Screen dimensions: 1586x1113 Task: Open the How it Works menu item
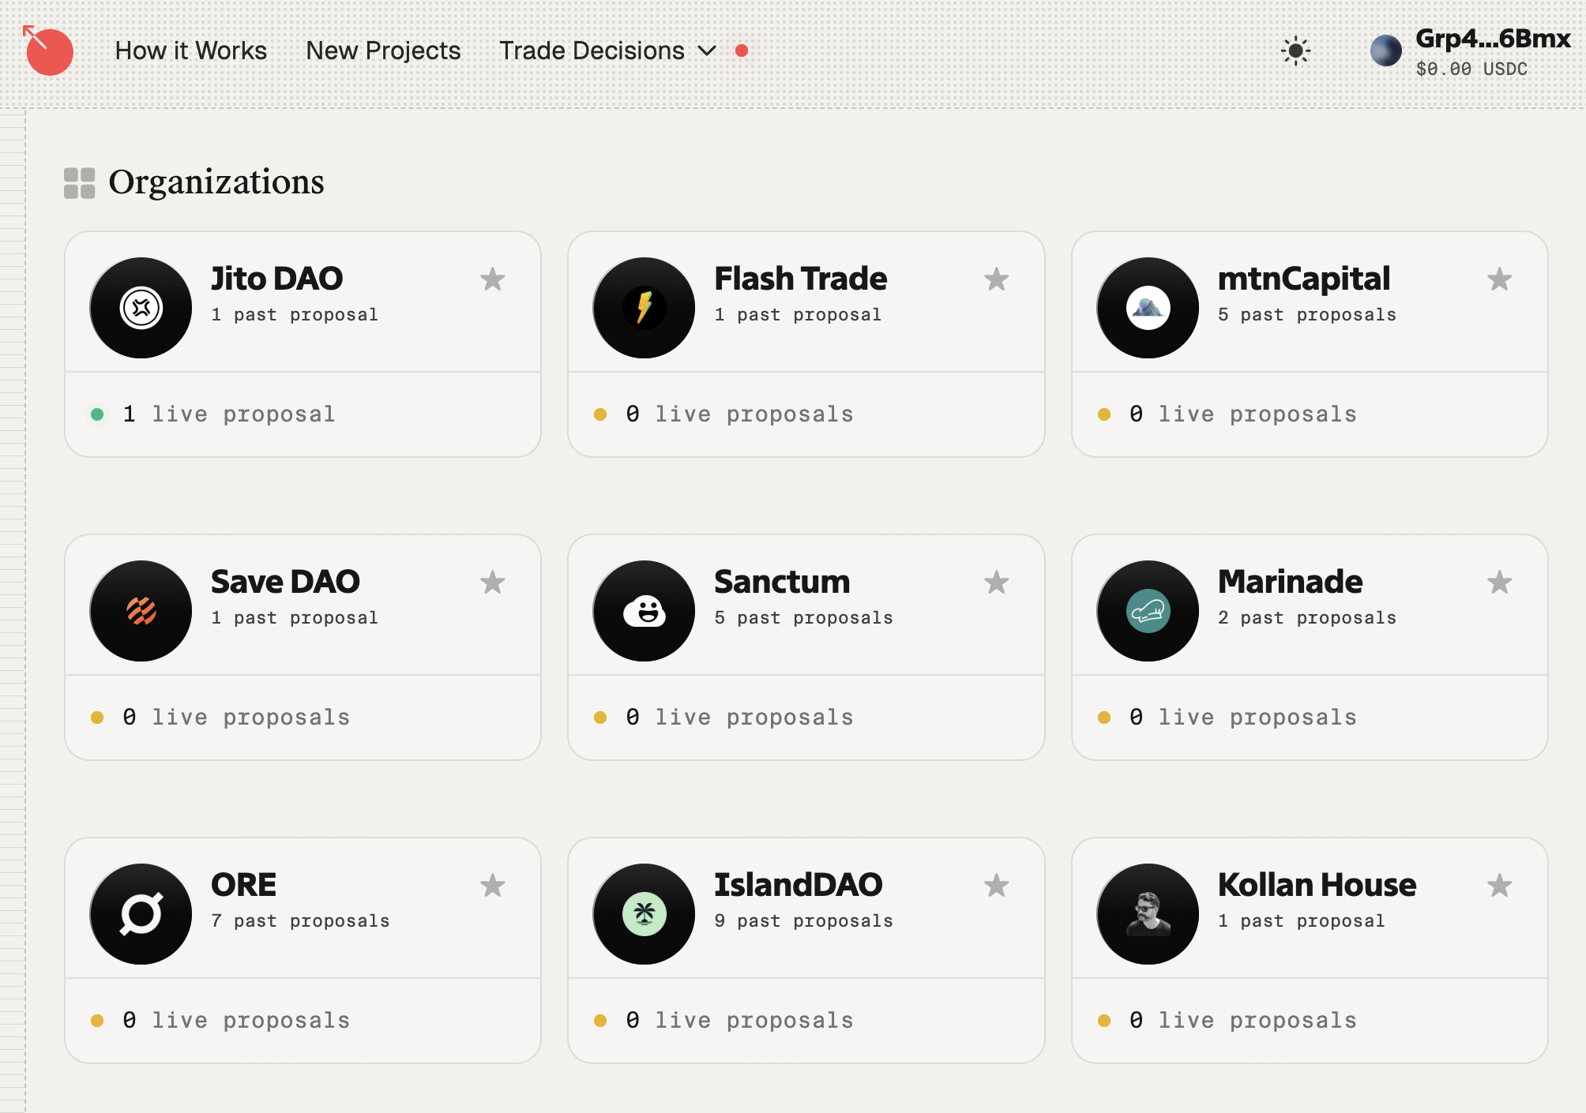coord(192,51)
